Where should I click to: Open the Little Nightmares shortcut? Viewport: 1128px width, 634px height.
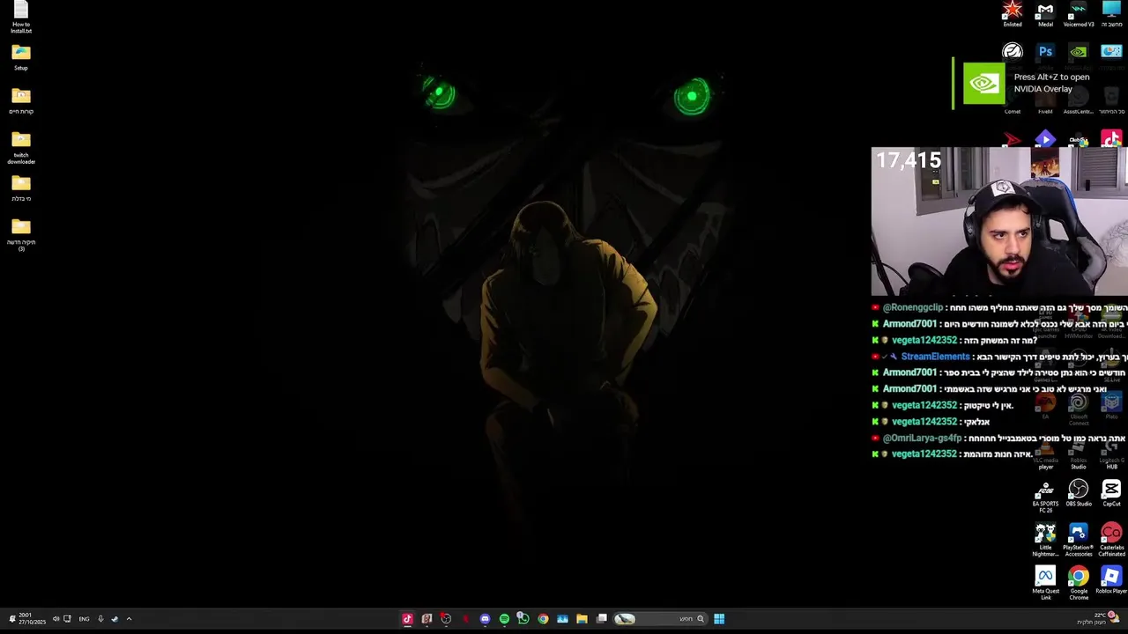[x=1045, y=540]
